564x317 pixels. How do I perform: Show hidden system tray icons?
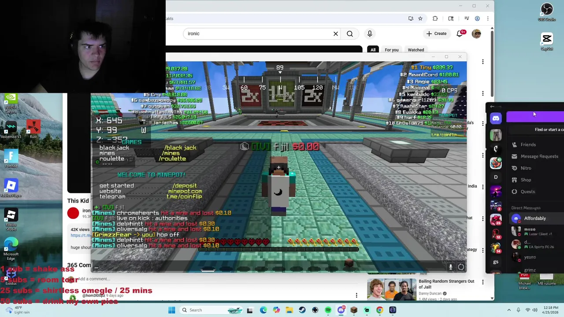tap(509, 310)
